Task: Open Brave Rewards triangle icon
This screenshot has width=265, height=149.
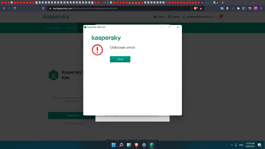Action: coord(201,8)
